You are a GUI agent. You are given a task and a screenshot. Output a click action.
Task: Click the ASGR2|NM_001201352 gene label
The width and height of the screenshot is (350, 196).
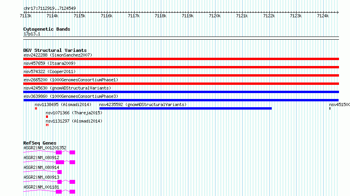[45, 148]
